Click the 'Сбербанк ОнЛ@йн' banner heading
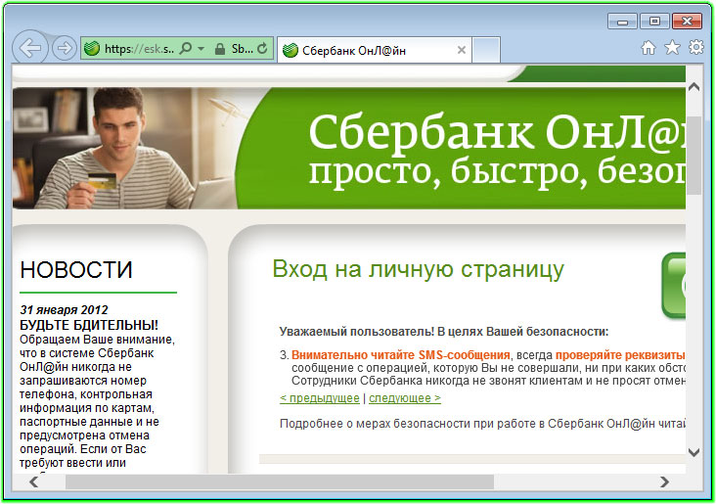Image resolution: width=716 pixels, height=504 pixels. click(497, 133)
